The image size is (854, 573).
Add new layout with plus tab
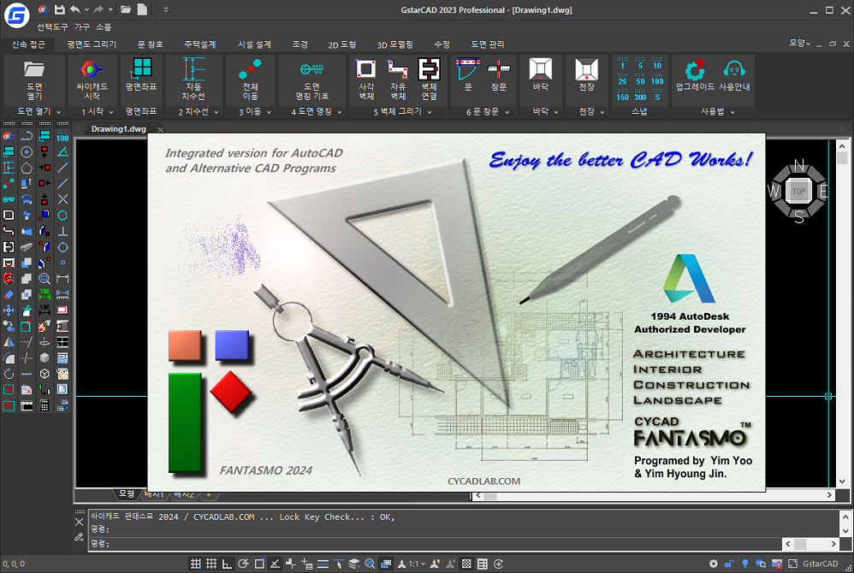click(209, 494)
